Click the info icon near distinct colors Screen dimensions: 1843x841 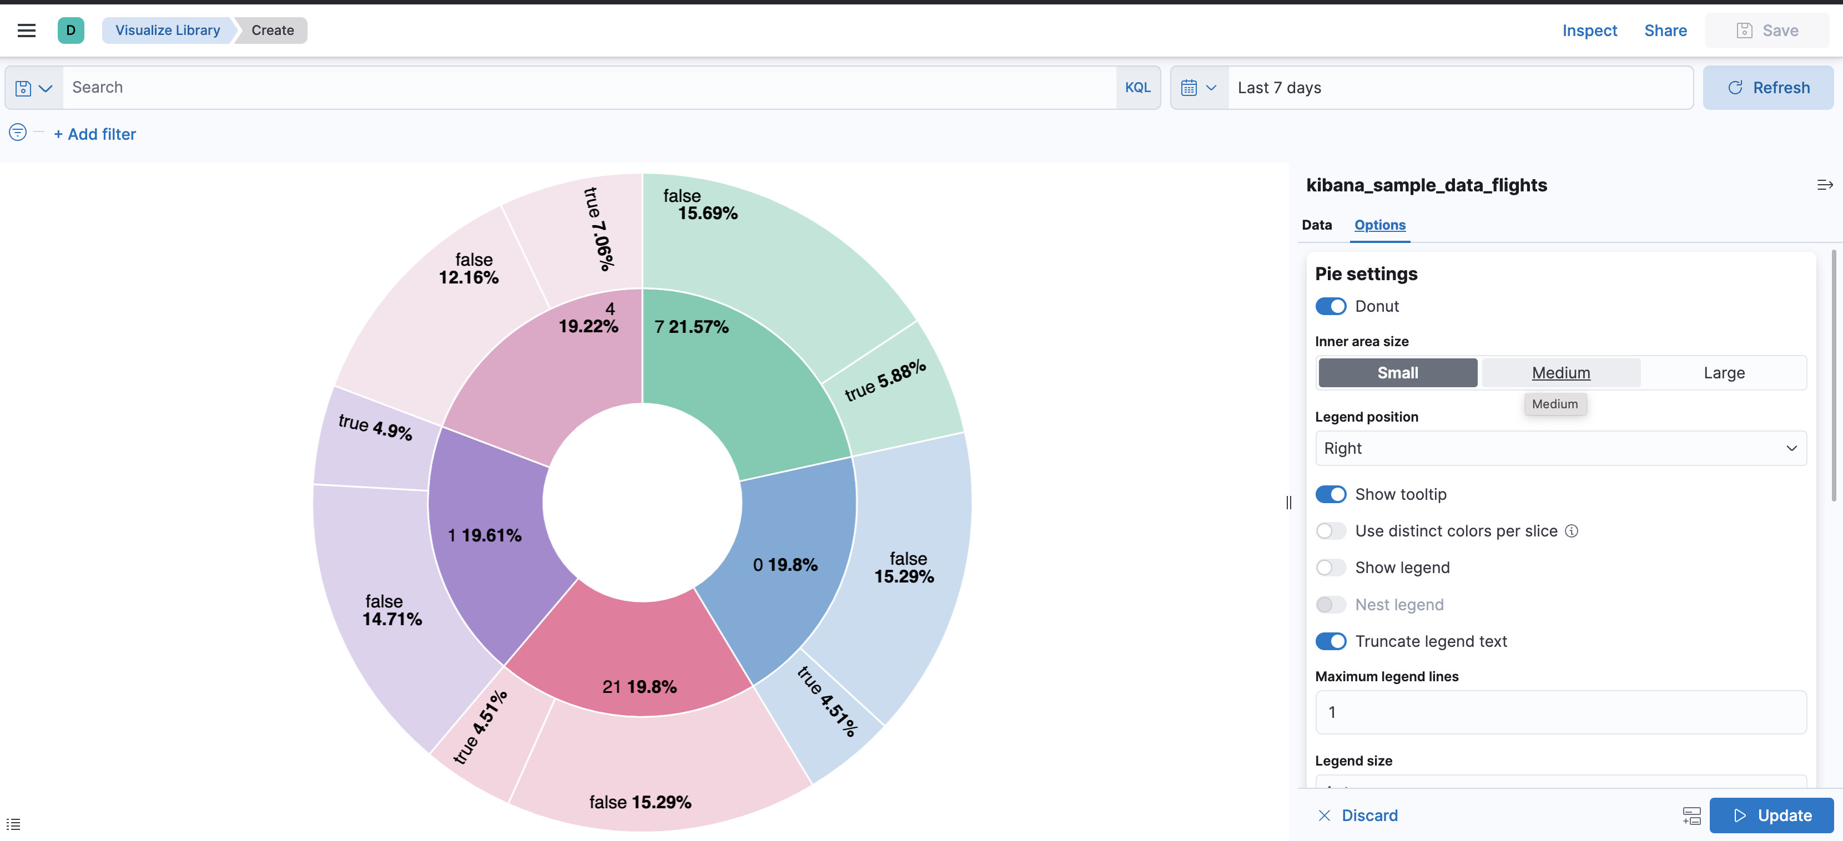(x=1571, y=531)
